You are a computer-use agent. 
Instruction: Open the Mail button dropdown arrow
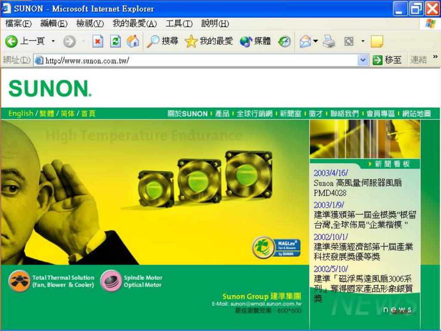316,41
